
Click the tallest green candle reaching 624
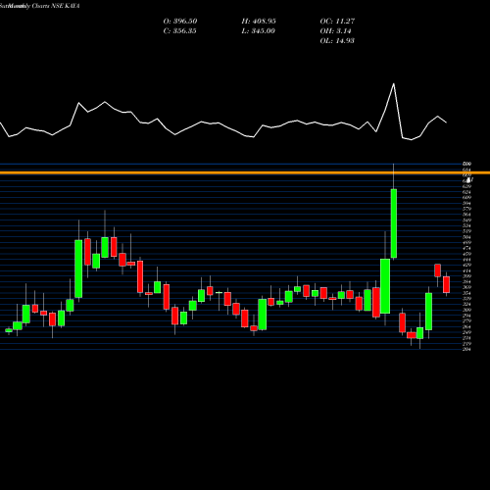394,223
